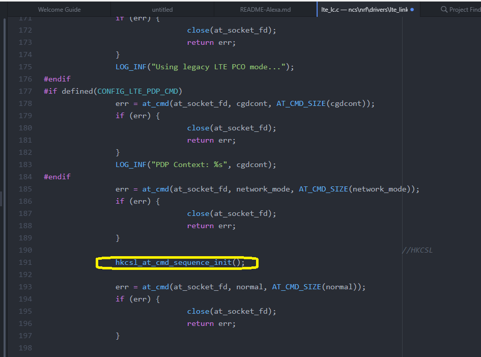481x357 pixels.
Task: Switch to the Welcome Guide tab
Action: [x=59, y=10]
